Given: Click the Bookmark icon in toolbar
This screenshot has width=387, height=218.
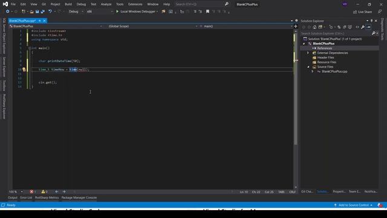Looking at the screenshot, I should tap(207, 12).
